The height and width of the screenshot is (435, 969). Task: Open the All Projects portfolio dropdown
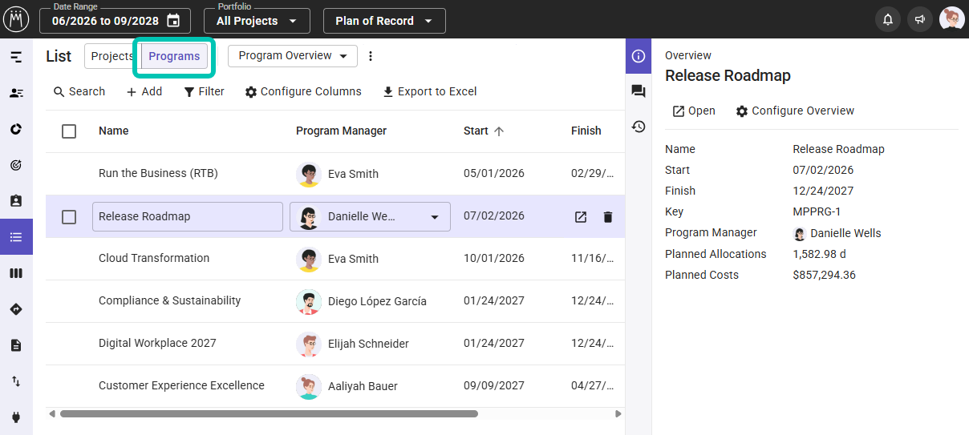click(256, 21)
